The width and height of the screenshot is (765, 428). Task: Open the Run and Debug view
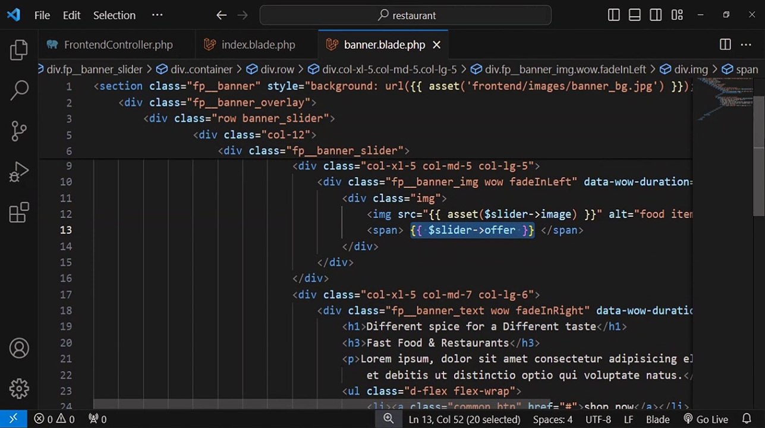[x=19, y=172]
